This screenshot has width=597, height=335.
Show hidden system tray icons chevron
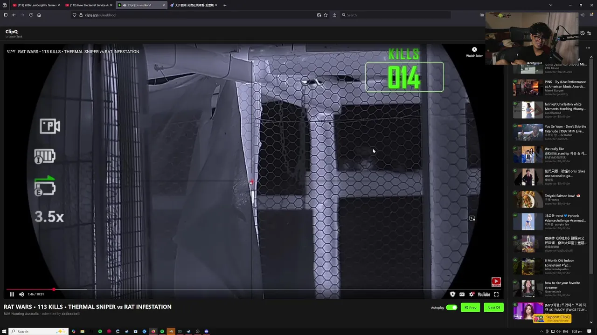(x=541, y=331)
